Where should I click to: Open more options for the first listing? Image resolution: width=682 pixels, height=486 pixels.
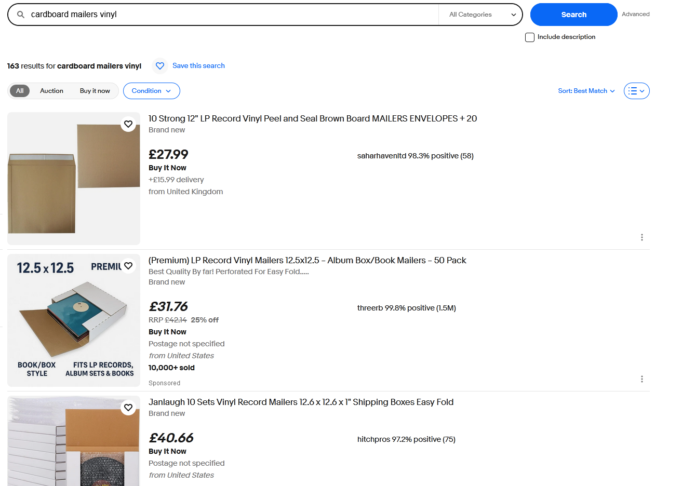pyautogui.click(x=642, y=237)
